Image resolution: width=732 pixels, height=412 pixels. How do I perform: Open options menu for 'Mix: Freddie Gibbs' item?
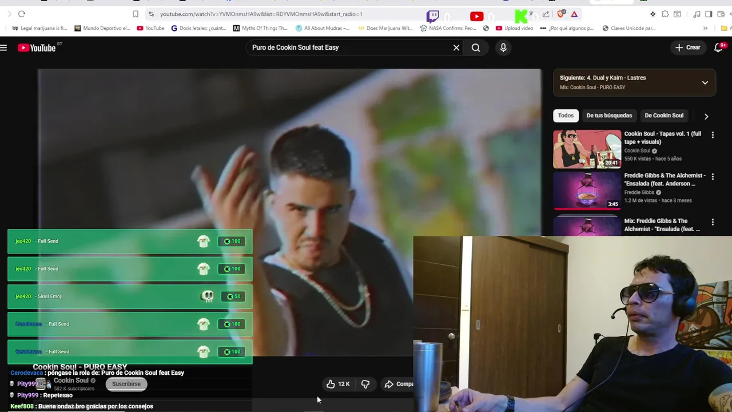[713, 222]
